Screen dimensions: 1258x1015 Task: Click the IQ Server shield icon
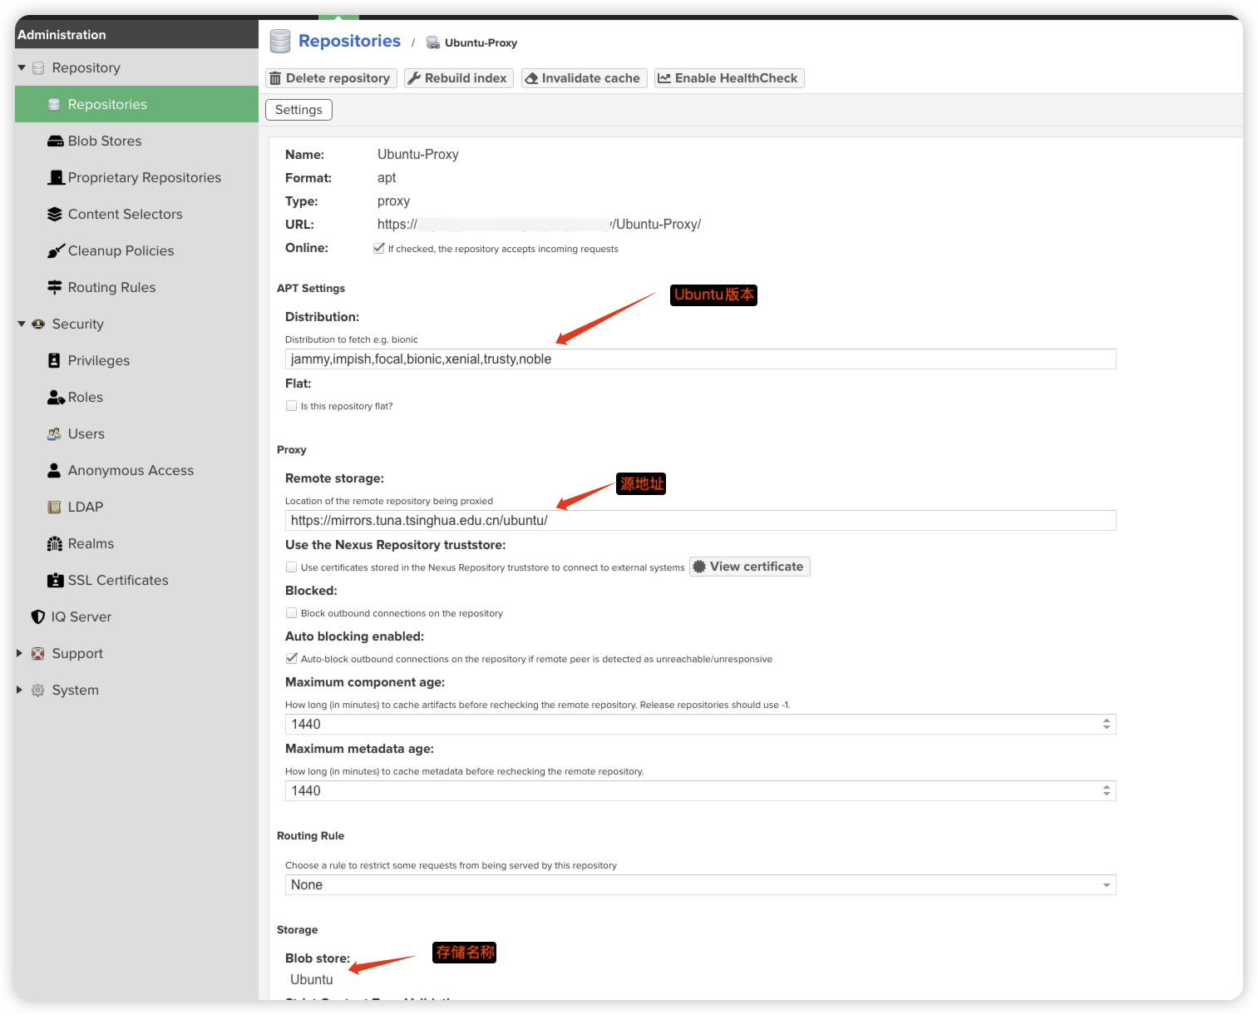click(38, 617)
